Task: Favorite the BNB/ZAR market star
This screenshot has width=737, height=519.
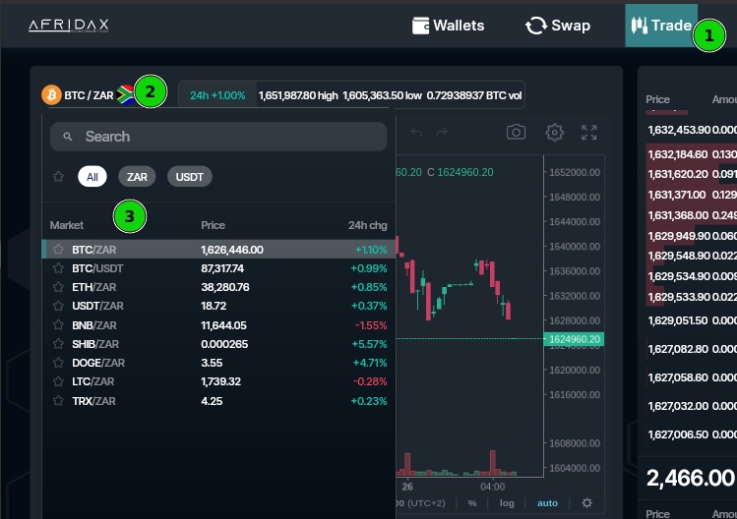Action: [x=58, y=325]
